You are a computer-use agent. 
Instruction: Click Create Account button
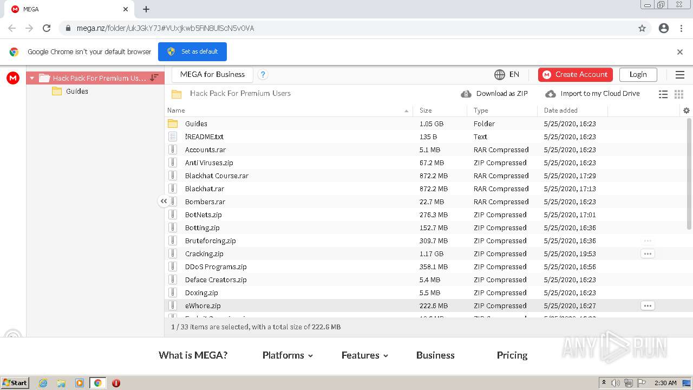point(576,75)
